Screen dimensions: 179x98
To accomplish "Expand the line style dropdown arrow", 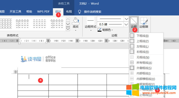I will pos(126,19).
